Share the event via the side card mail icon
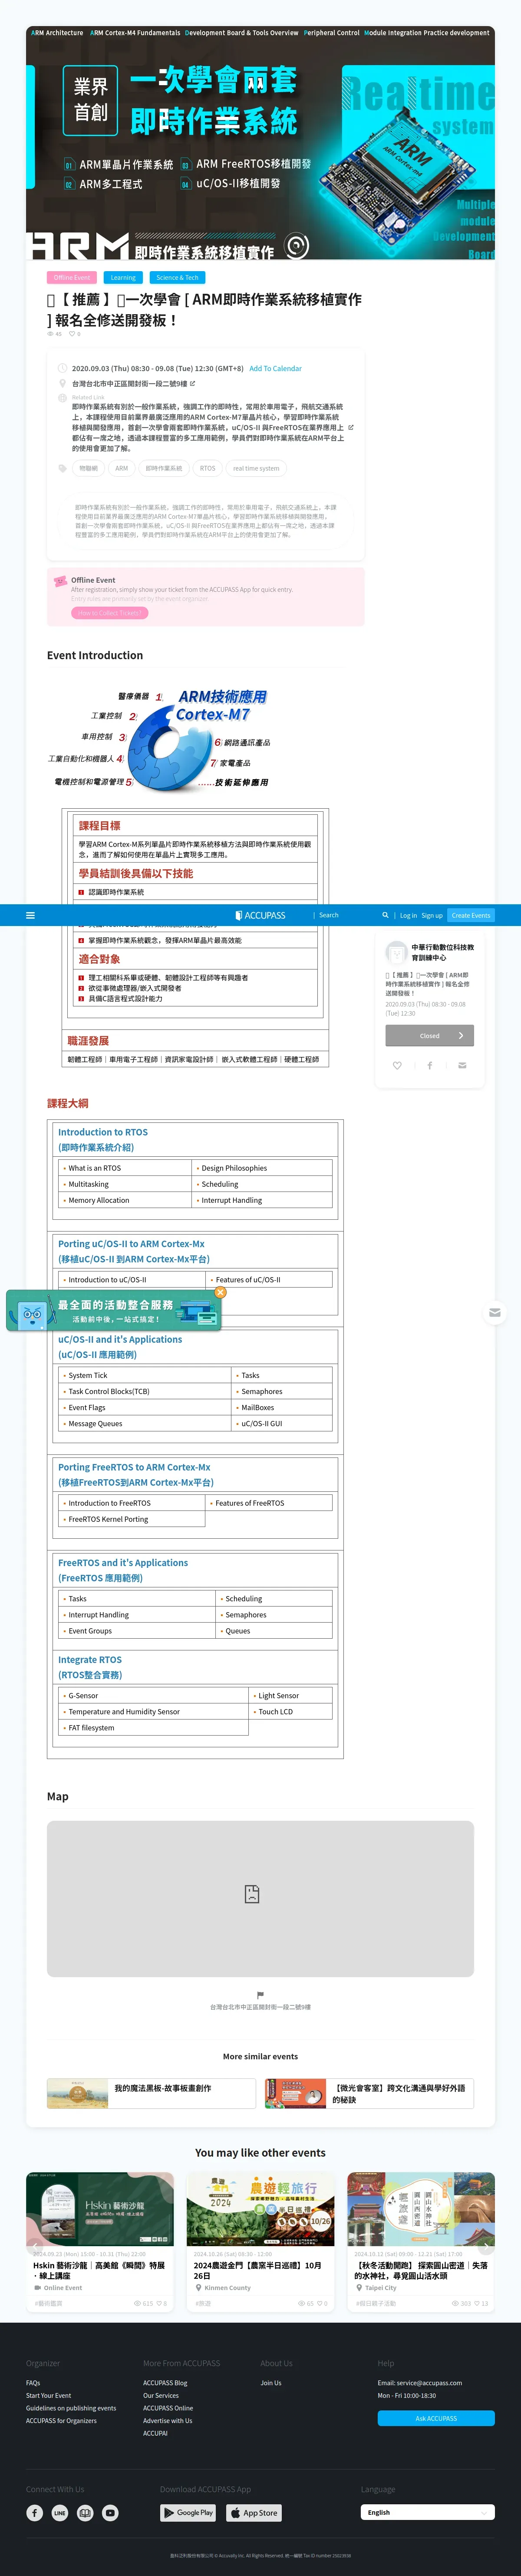This screenshot has width=521, height=2576. tap(462, 1065)
